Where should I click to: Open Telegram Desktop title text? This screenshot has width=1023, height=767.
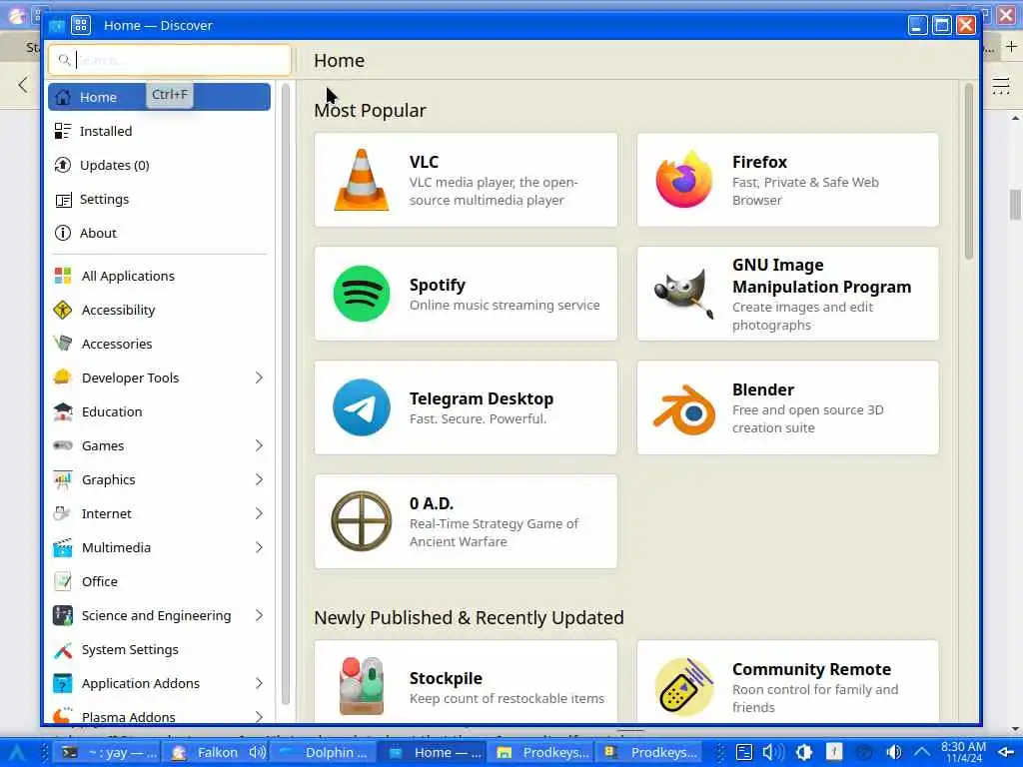click(x=482, y=398)
